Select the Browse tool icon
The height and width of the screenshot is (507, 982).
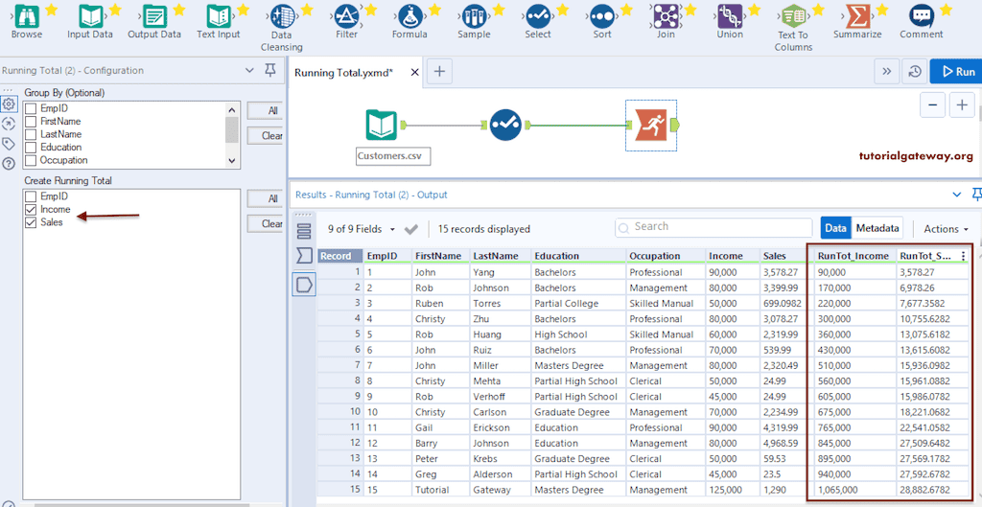point(26,15)
